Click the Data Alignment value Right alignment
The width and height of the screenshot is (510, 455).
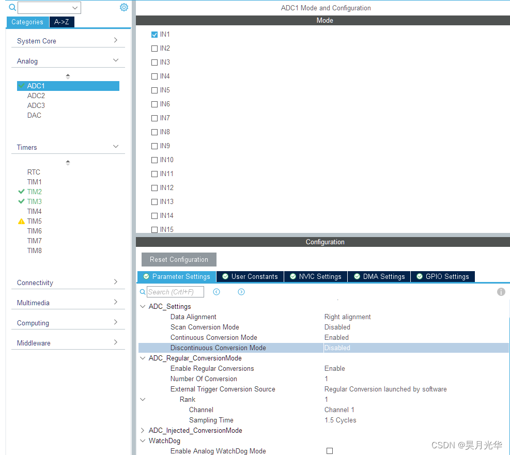(x=347, y=317)
